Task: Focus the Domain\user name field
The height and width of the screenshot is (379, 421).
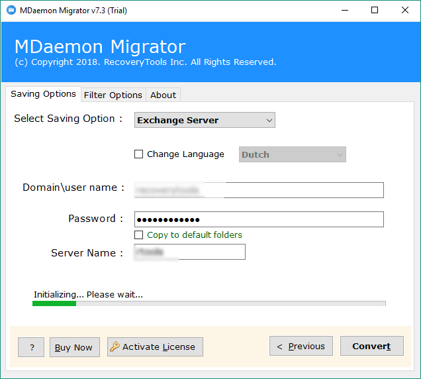Action: 259,190
